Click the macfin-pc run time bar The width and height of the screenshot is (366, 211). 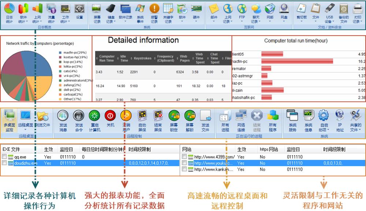pos(297,61)
